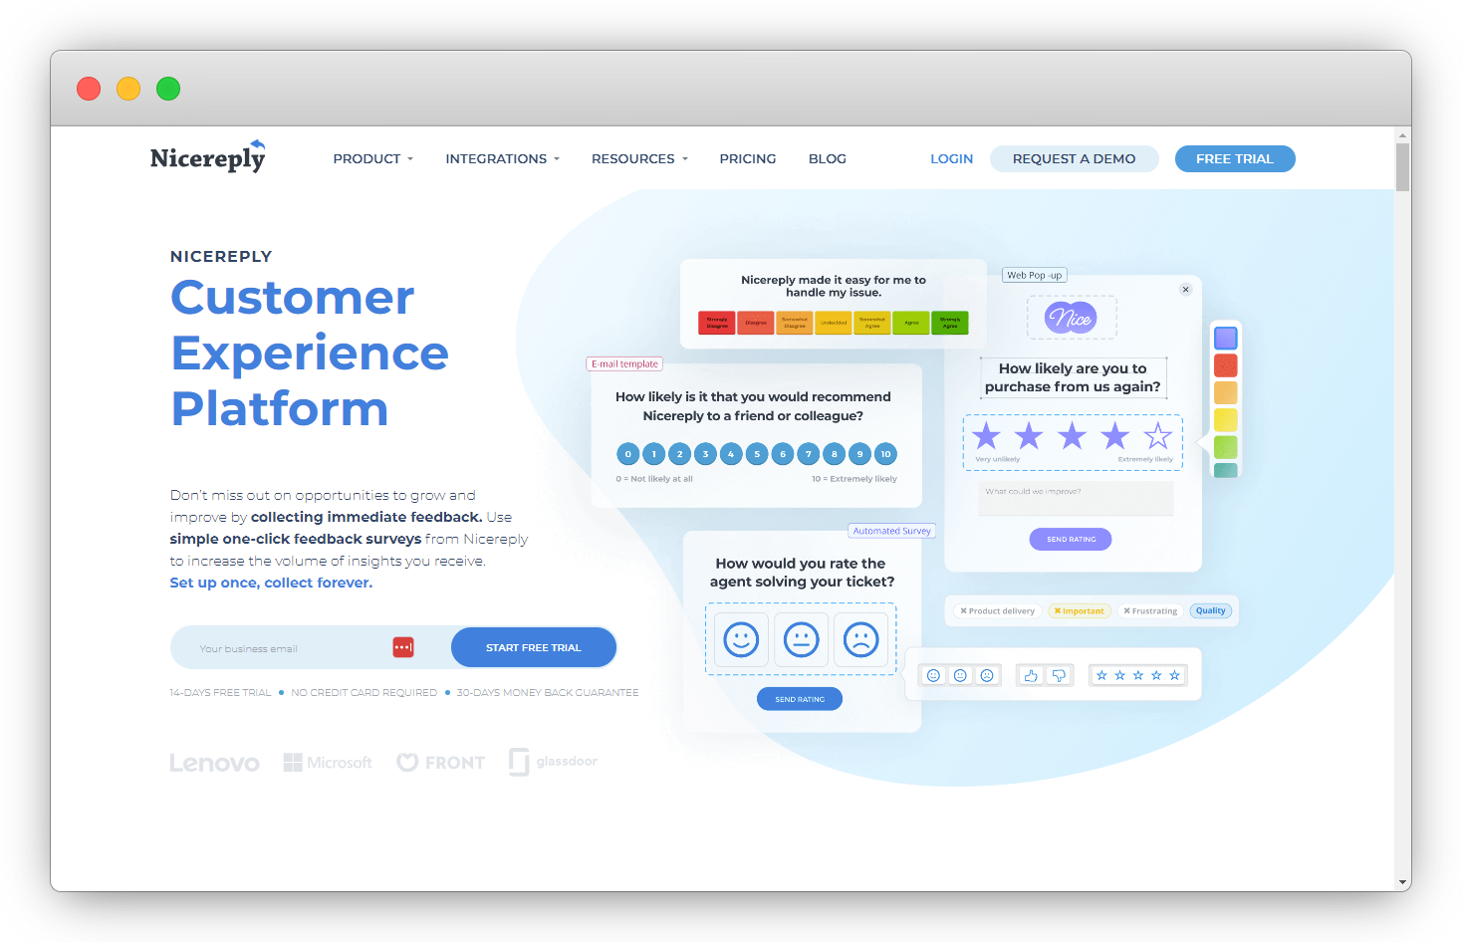Click SEND RATING under smiley survey
1462x942 pixels.
(x=800, y=699)
